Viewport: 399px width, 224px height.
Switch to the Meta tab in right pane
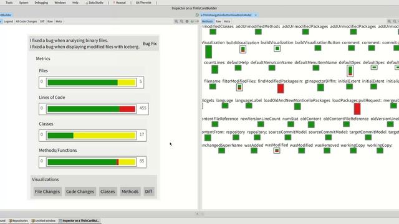click(227, 22)
